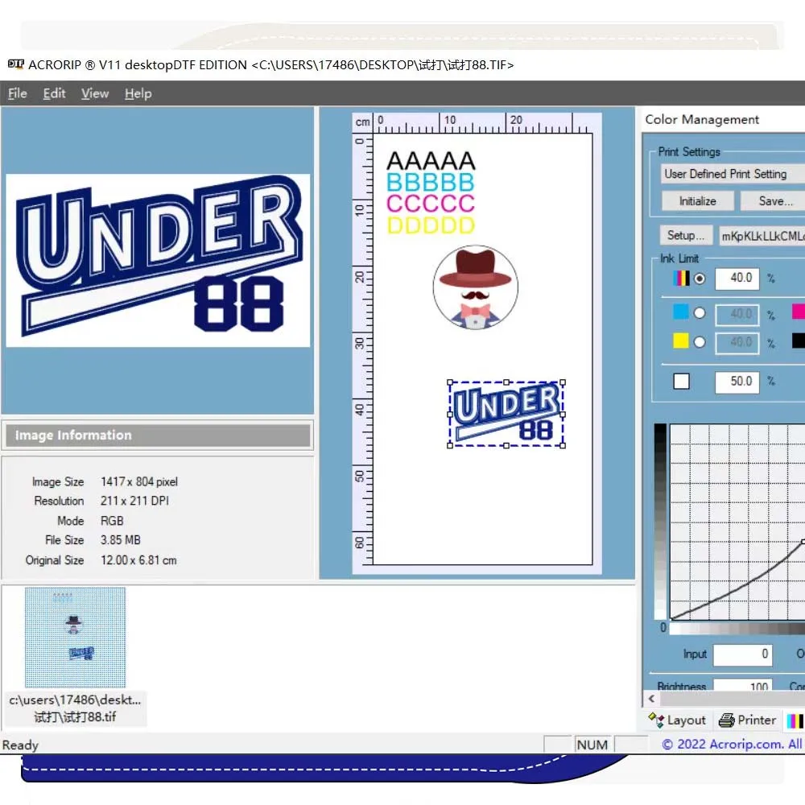Click the Setup... button
The height and width of the screenshot is (805, 805).
pos(686,236)
